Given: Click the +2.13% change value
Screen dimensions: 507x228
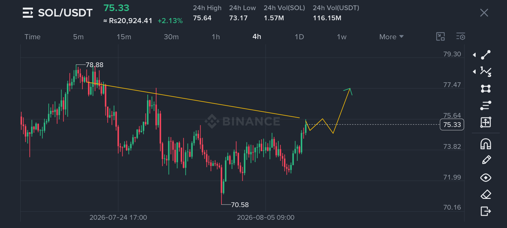Looking at the screenshot, I should 170,21.
